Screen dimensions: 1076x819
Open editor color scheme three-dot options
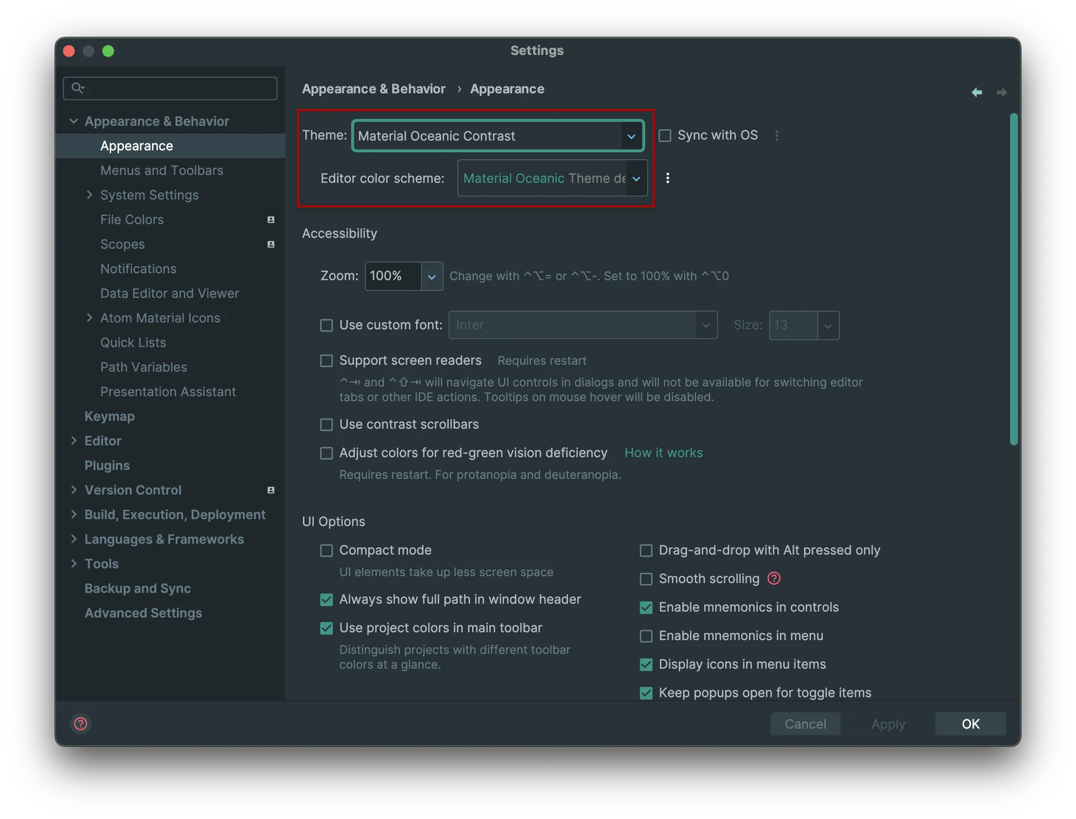[667, 178]
